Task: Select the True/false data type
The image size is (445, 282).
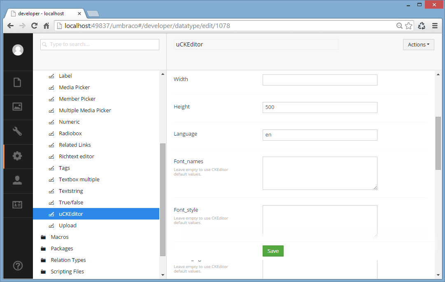Action: point(71,203)
